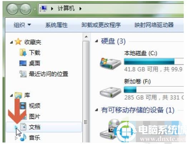Click 卸载或更改程序 uninstall programs button
187x144 pixels.
[x=101, y=25]
